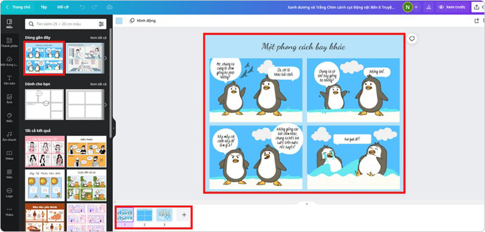485x232 pixels.
Task: Open the Kiểu styles palette panel
Action: coord(9,118)
